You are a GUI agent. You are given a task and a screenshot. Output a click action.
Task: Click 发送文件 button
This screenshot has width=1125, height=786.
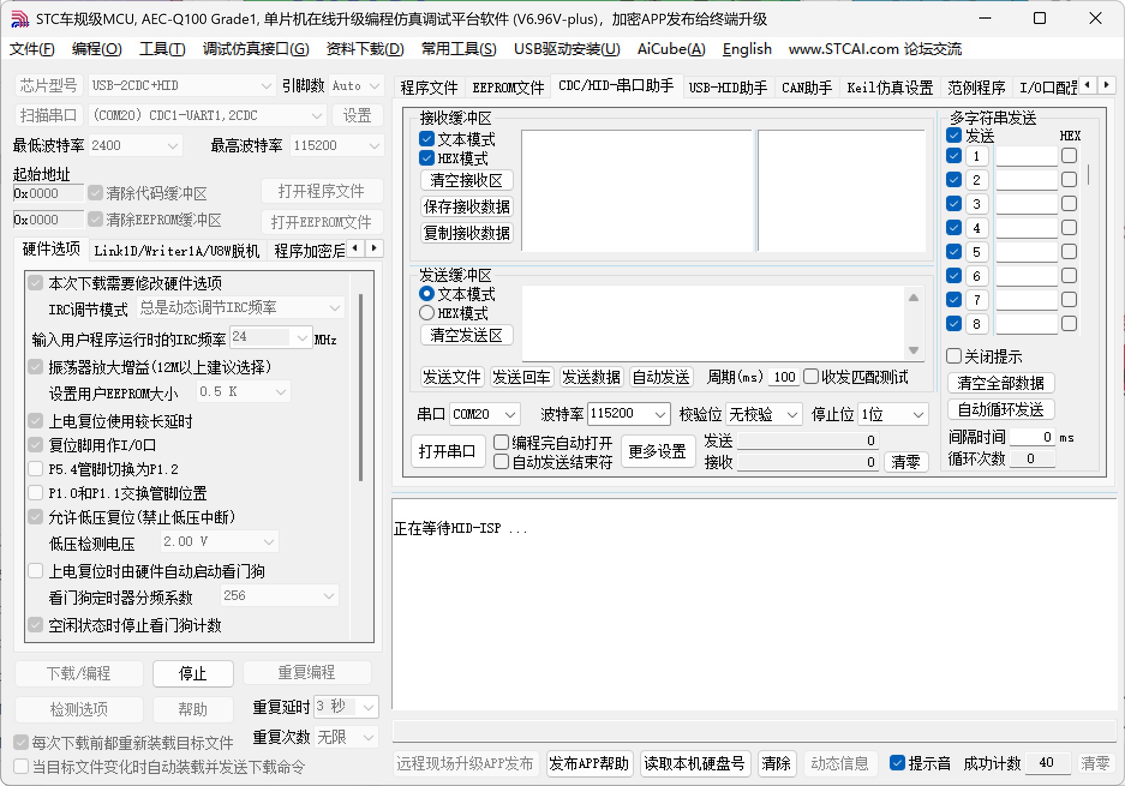(452, 377)
